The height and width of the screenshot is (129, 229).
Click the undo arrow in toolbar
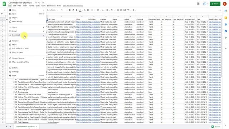[5, 10]
